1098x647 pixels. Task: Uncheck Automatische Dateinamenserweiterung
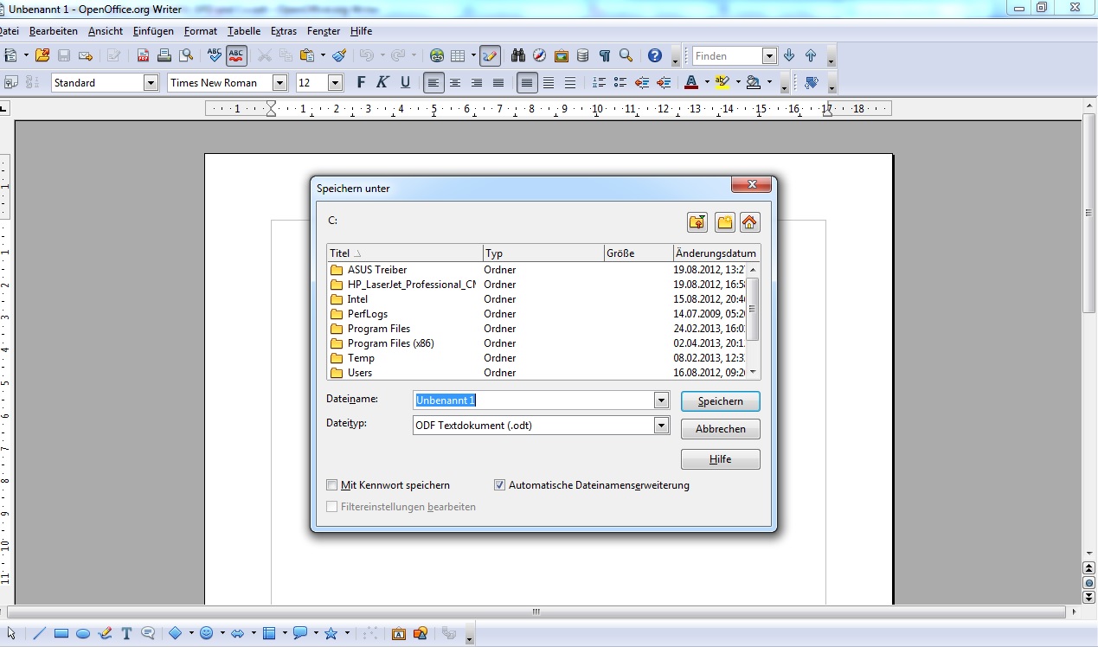click(x=499, y=485)
